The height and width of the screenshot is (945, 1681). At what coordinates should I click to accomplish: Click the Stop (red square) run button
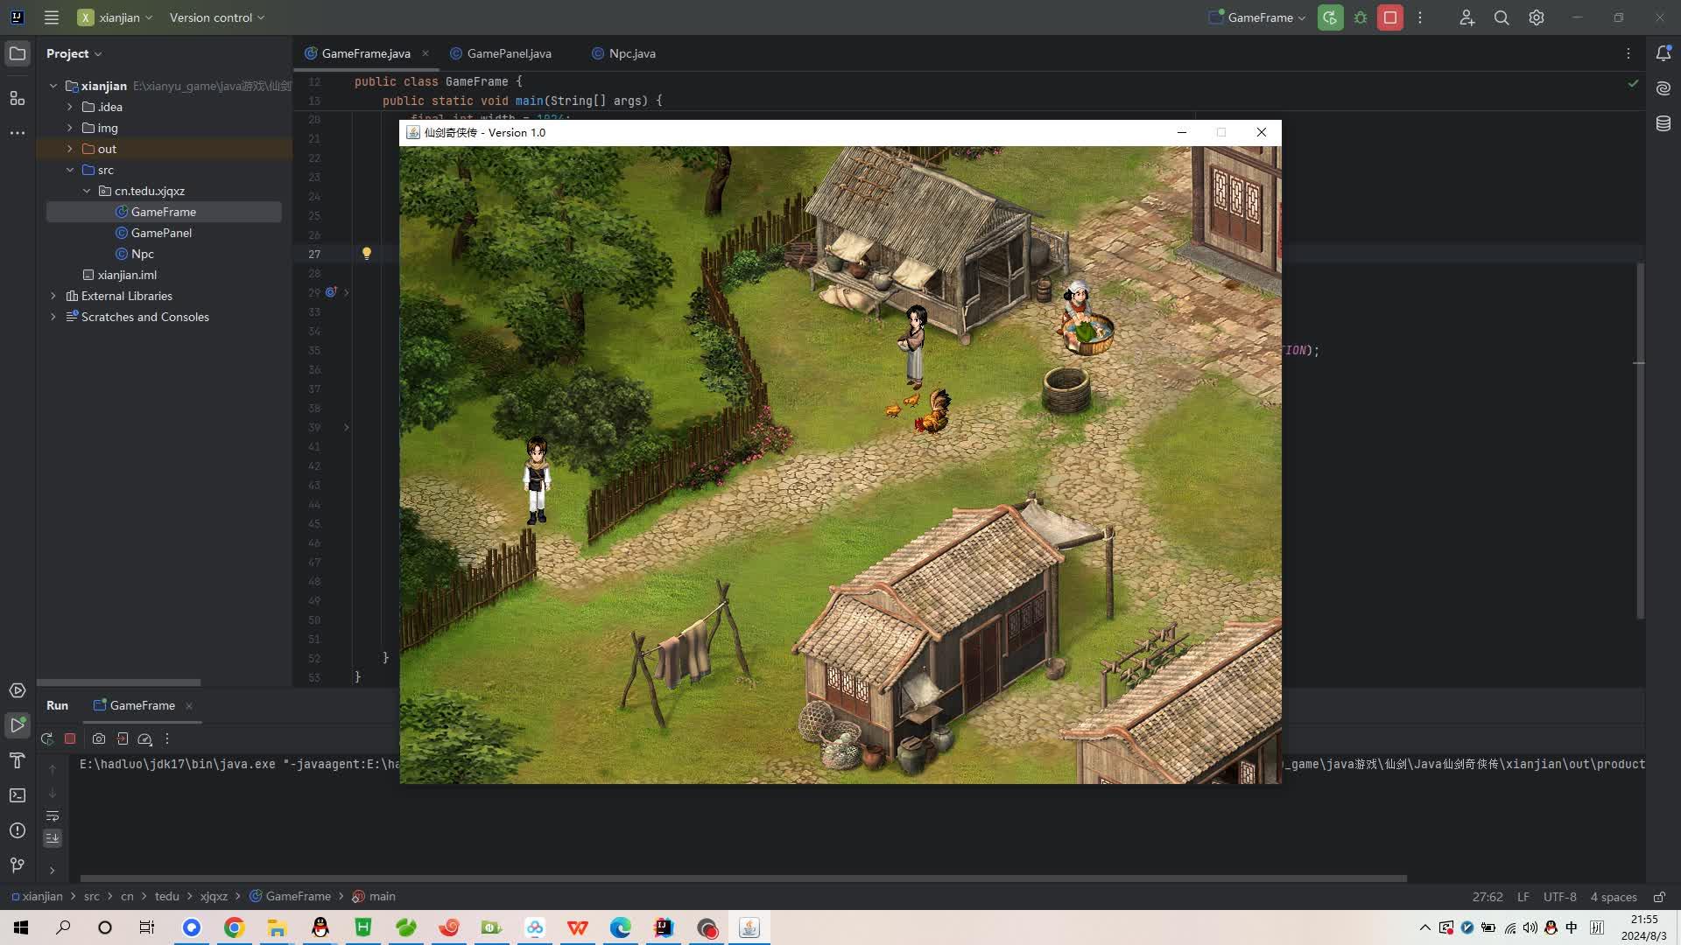coord(70,738)
